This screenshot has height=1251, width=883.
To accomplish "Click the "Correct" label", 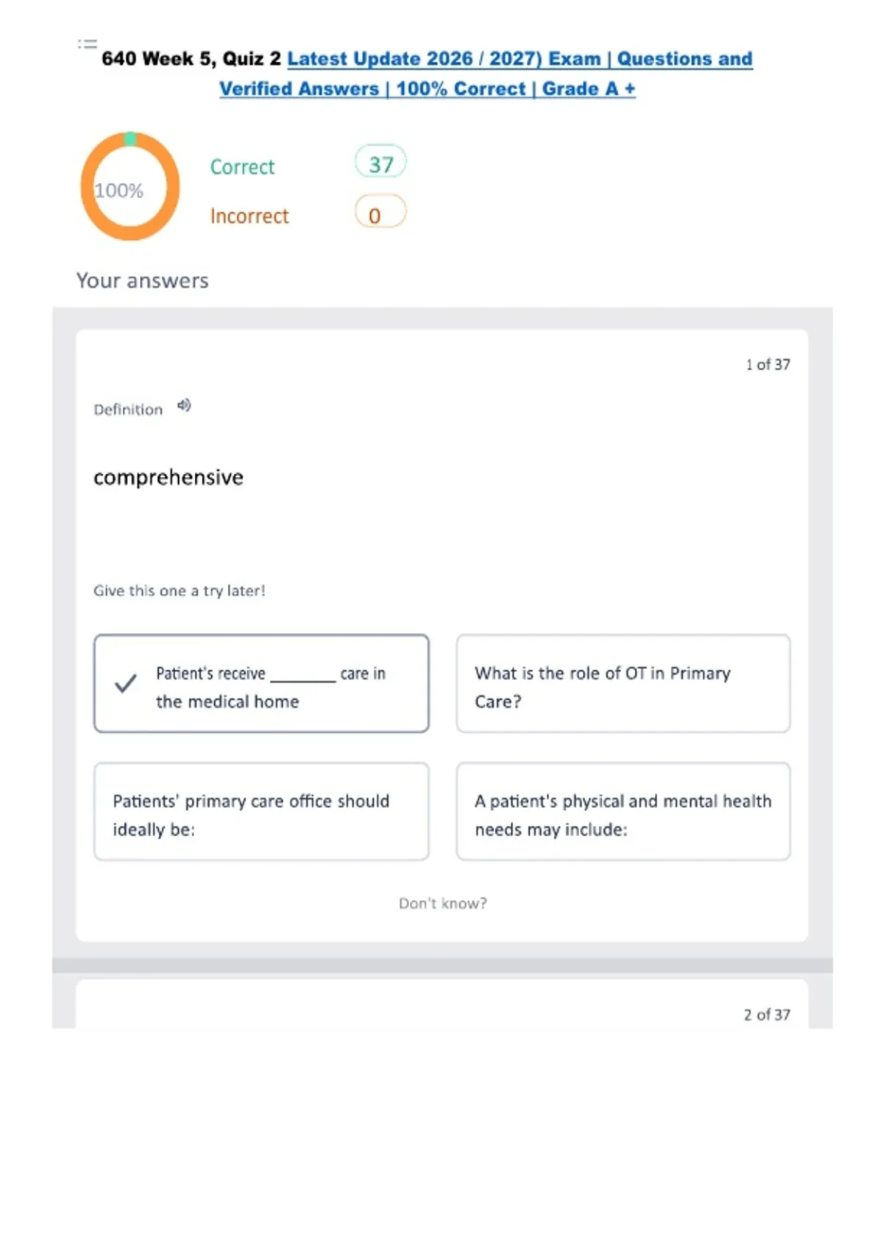I will [242, 167].
